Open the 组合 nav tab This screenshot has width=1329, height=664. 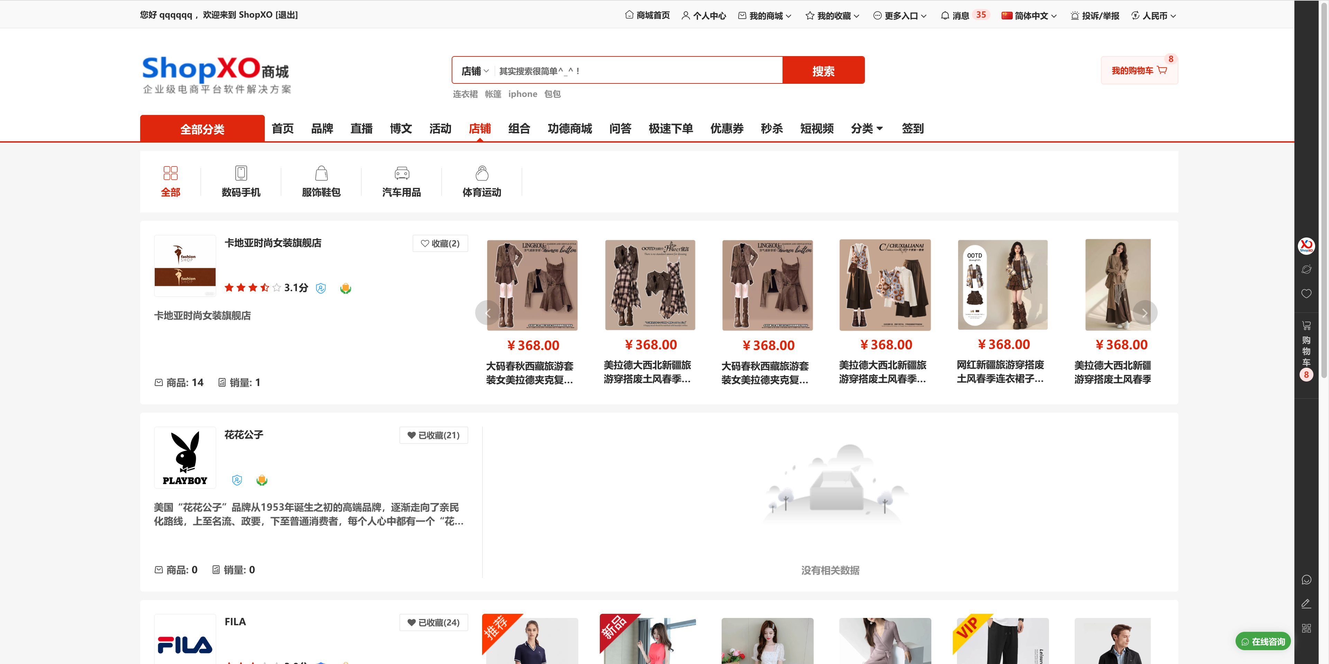coord(519,128)
